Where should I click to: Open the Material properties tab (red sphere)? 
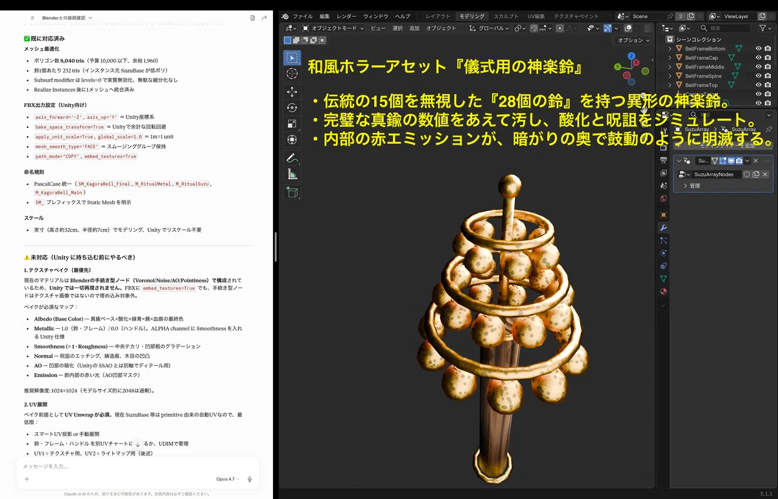[663, 291]
